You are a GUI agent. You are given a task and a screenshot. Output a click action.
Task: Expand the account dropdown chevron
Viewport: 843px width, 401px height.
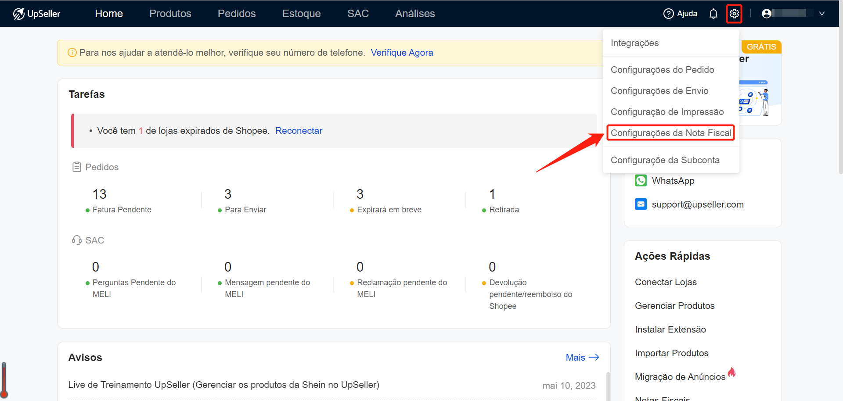pyautogui.click(x=822, y=14)
